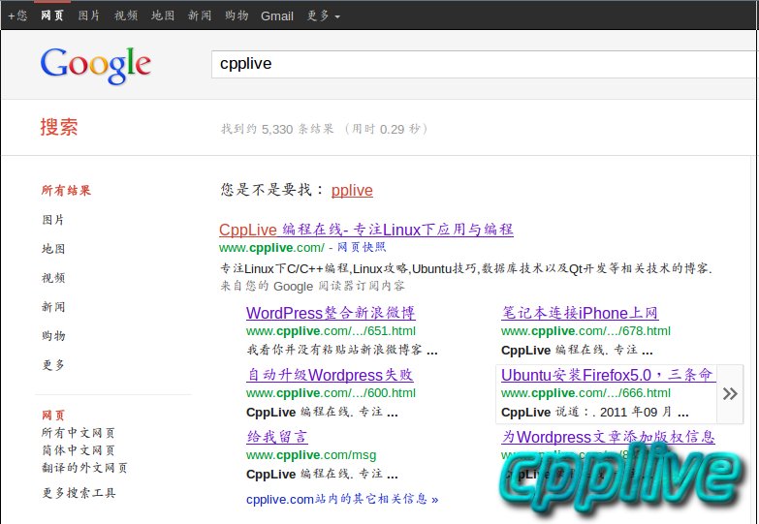Viewport: 759px width, 524px height.
Task: Open the 更多 dropdown in top bar
Action: pyautogui.click(x=324, y=15)
